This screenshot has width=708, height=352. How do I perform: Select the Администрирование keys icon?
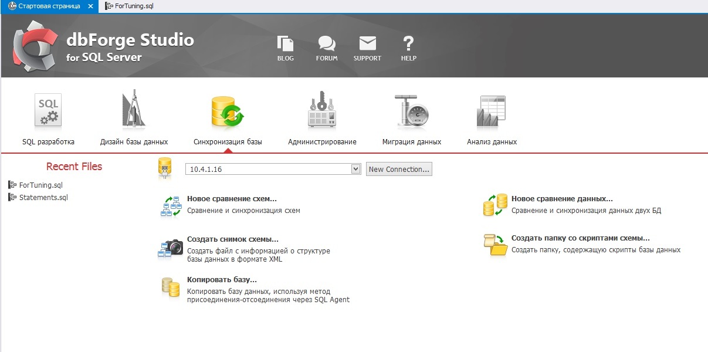point(322,110)
